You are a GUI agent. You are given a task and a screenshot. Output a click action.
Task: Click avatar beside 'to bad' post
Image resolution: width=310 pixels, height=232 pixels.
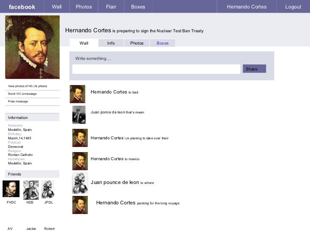(x=77, y=94)
